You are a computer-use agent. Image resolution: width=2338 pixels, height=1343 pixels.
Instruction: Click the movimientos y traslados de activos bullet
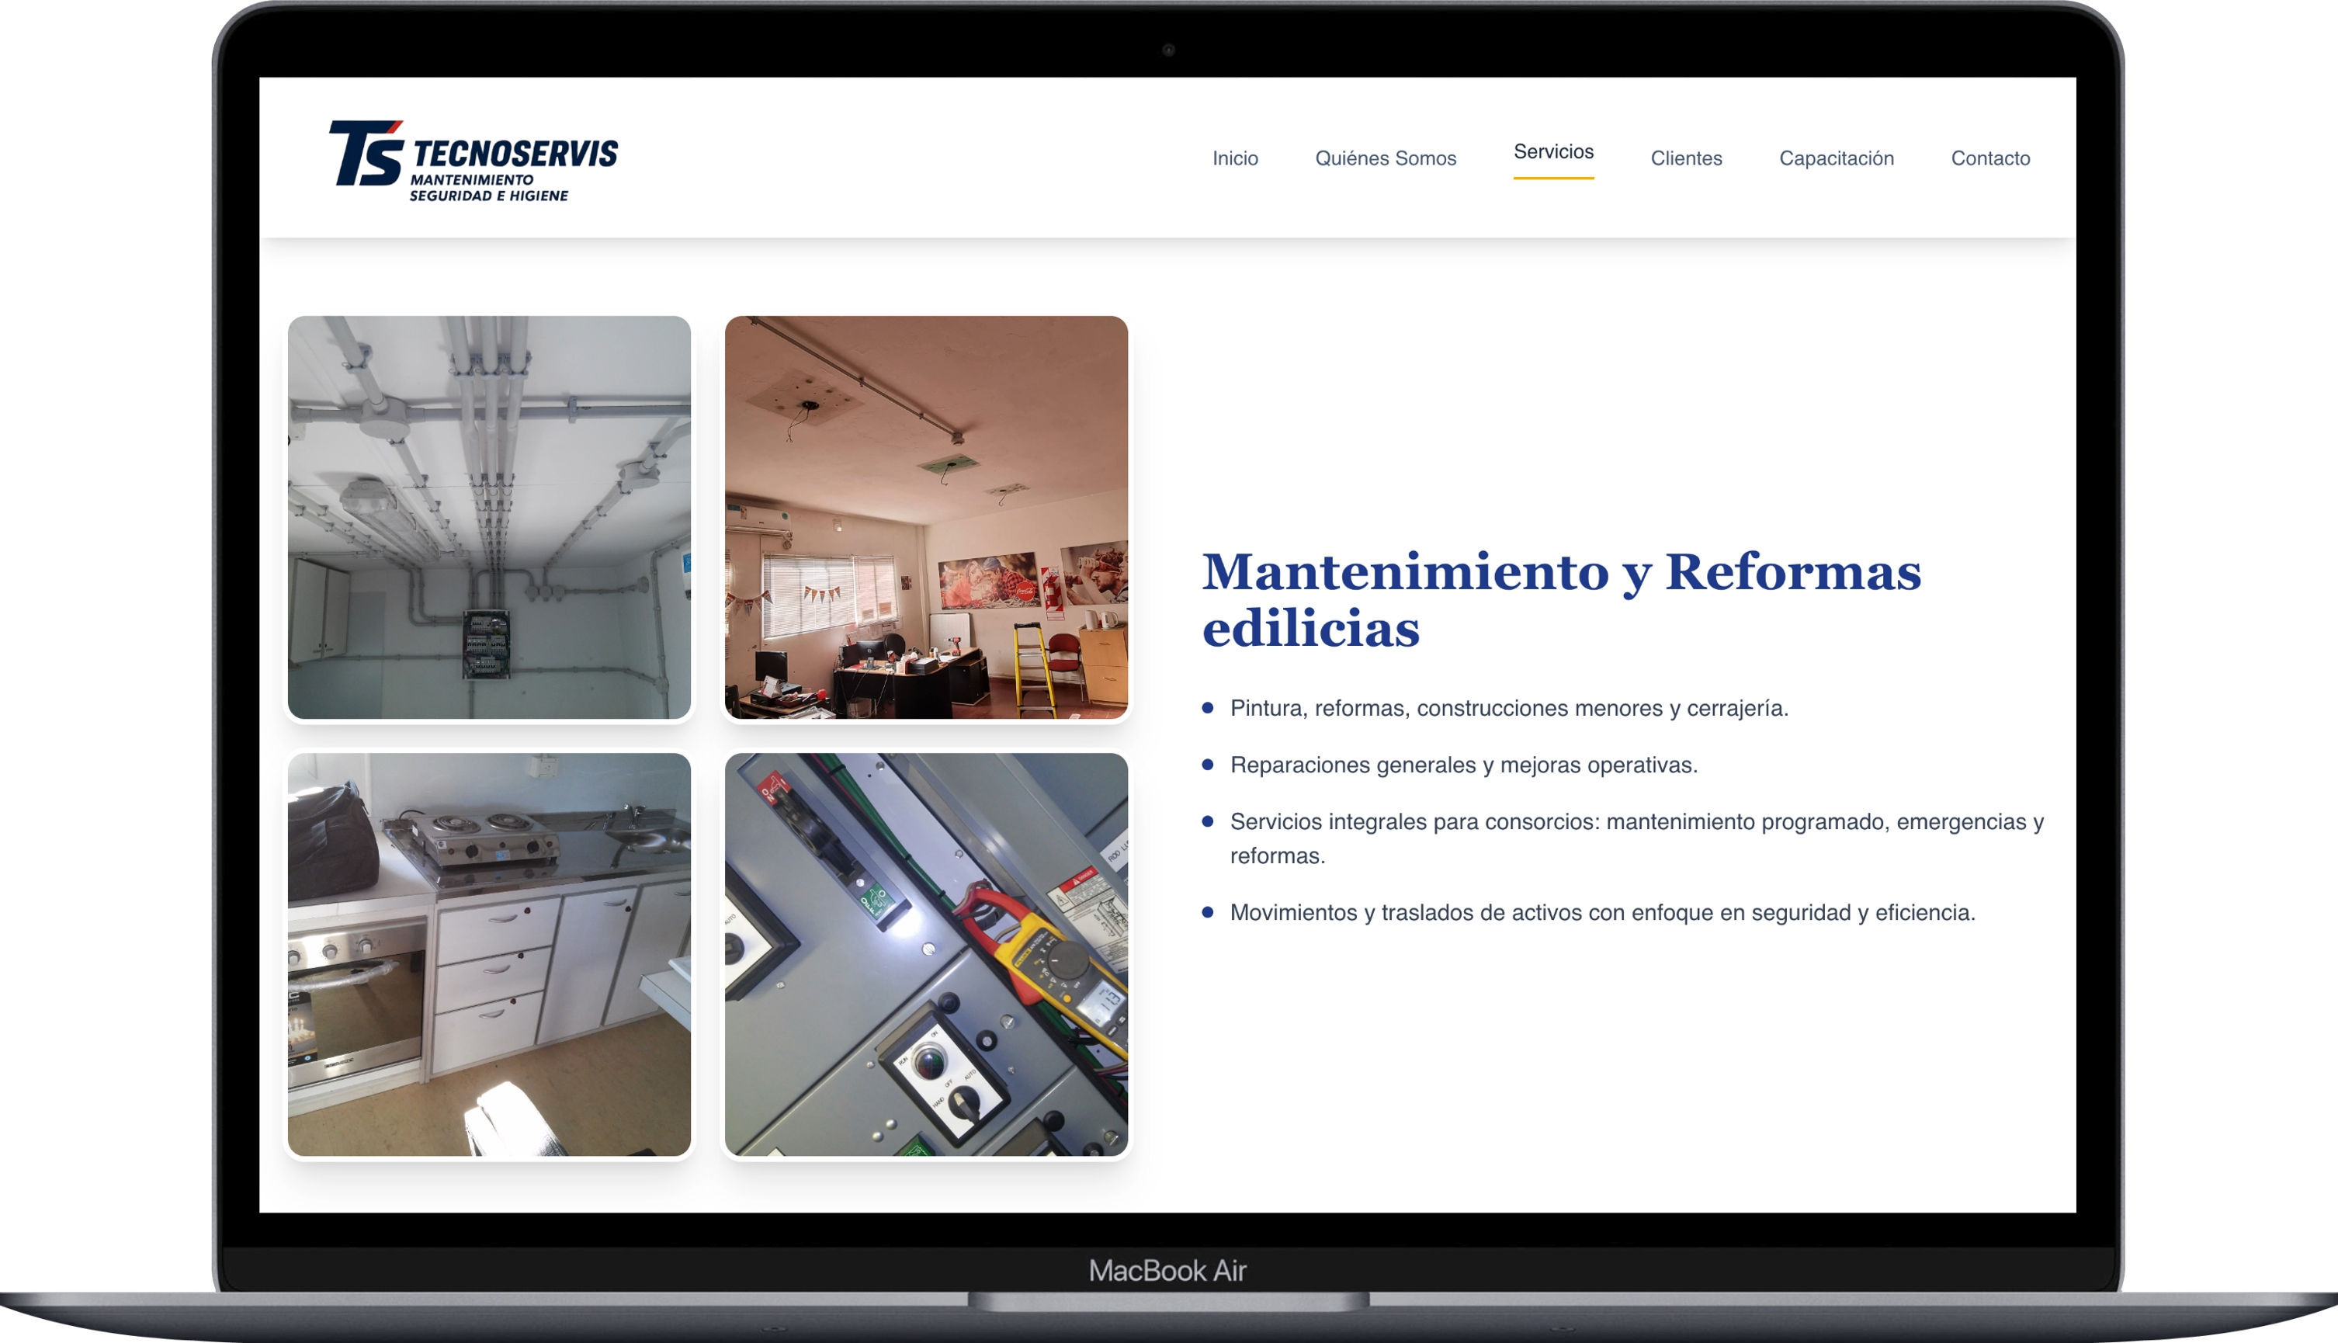coord(1600,911)
